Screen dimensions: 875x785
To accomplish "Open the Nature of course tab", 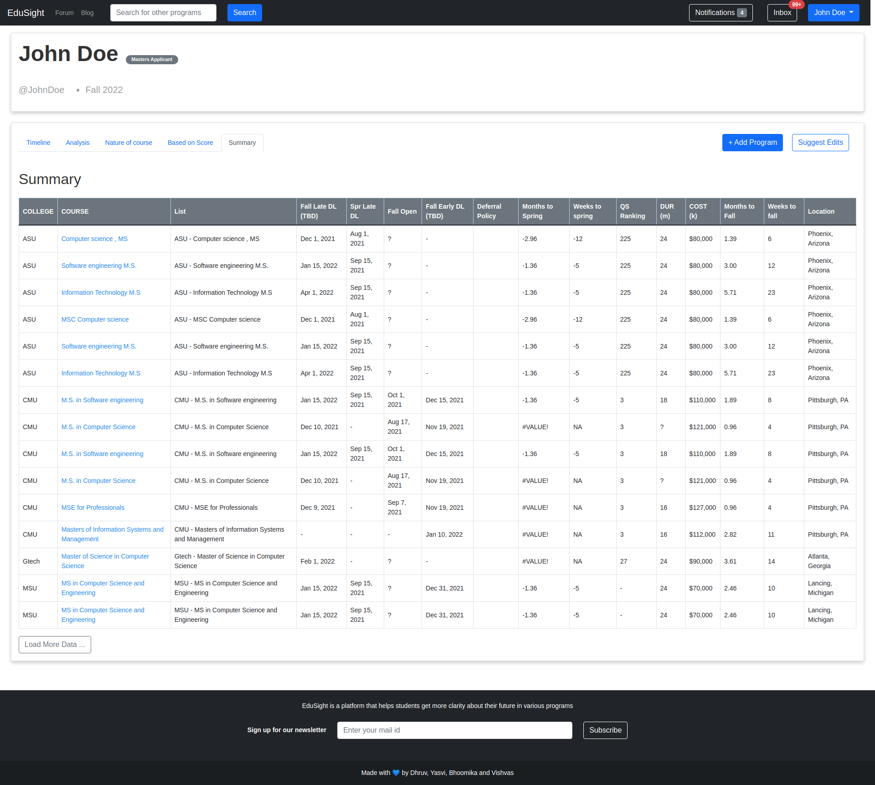I will click(x=129, y=143).
